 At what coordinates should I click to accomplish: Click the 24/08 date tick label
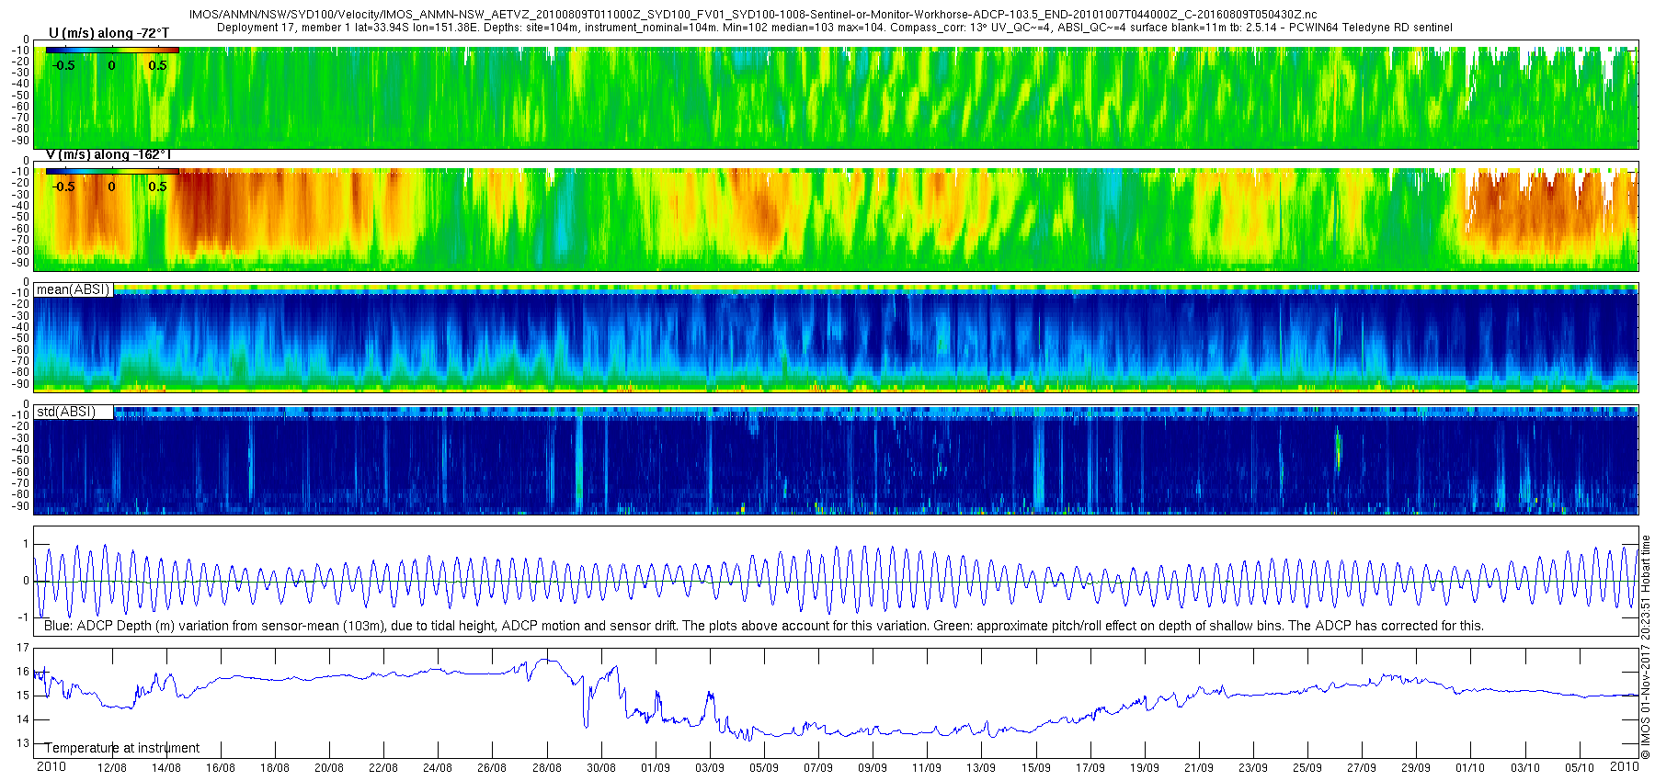[438, 768]
